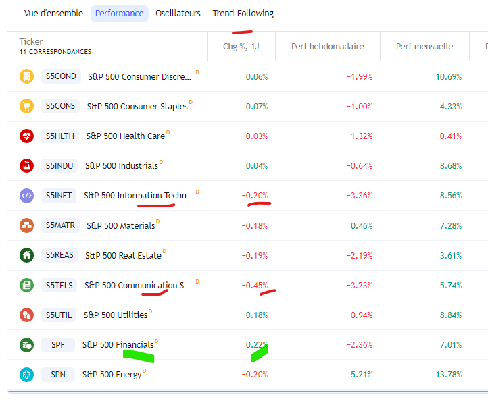Click the S5CONS shopping cart icon

[27, 106]
